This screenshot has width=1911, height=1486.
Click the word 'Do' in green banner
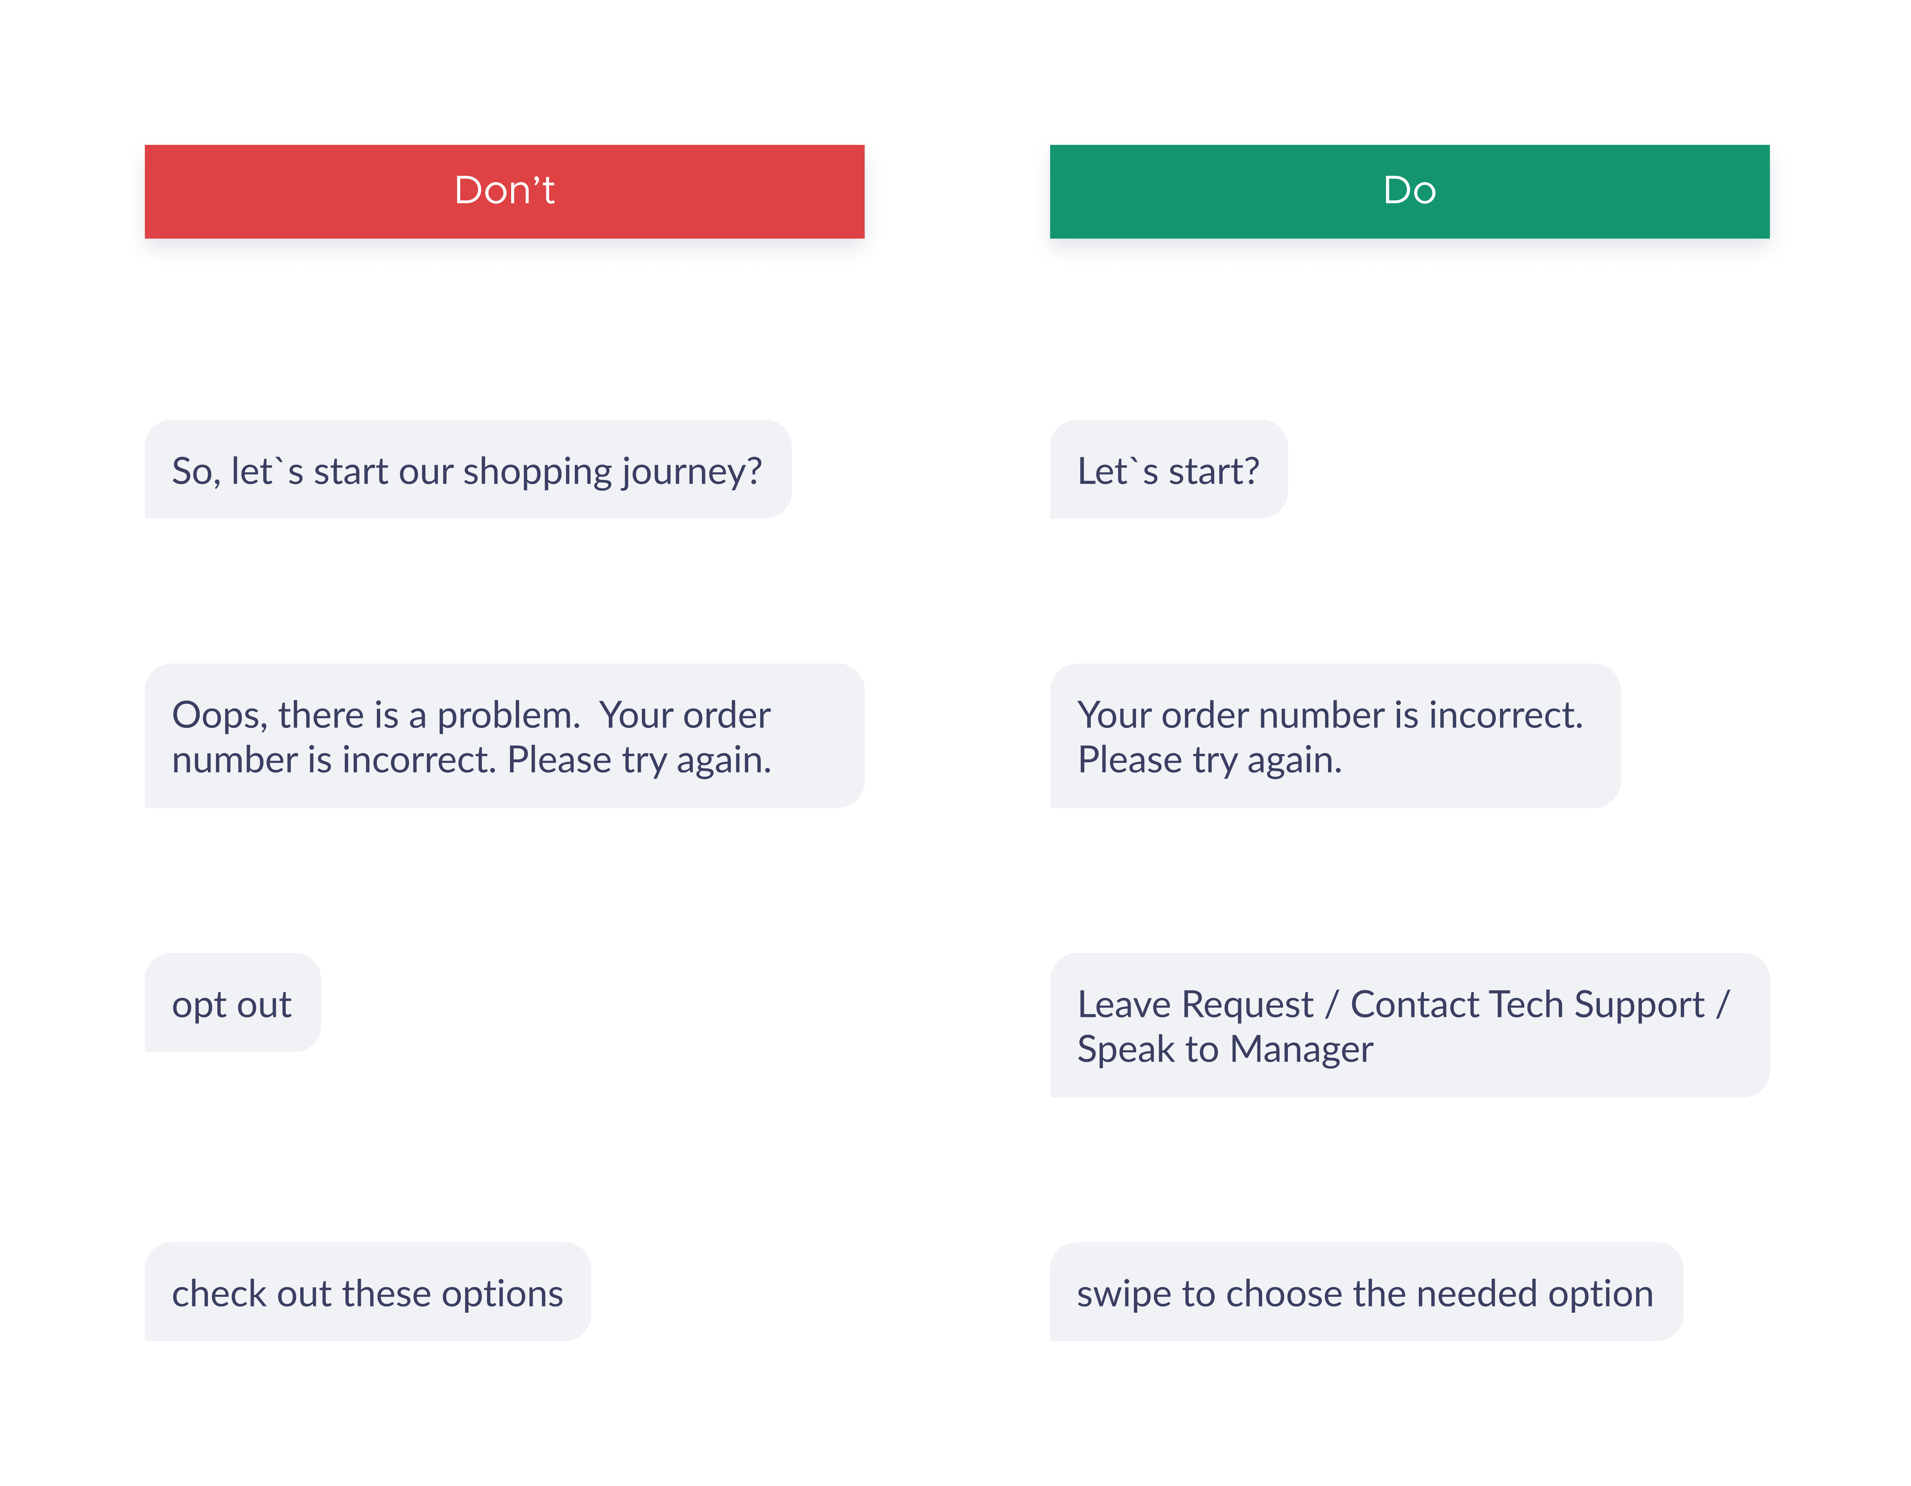(x=1409, y=190)
